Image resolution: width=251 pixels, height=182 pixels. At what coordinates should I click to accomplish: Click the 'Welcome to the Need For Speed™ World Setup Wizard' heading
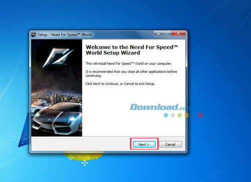tap(132, 50)
